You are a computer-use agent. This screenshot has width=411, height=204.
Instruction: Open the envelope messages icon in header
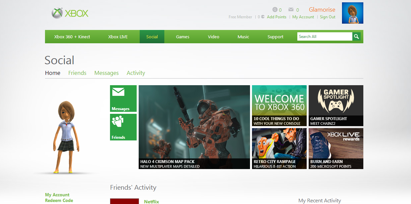coord(291,10)
